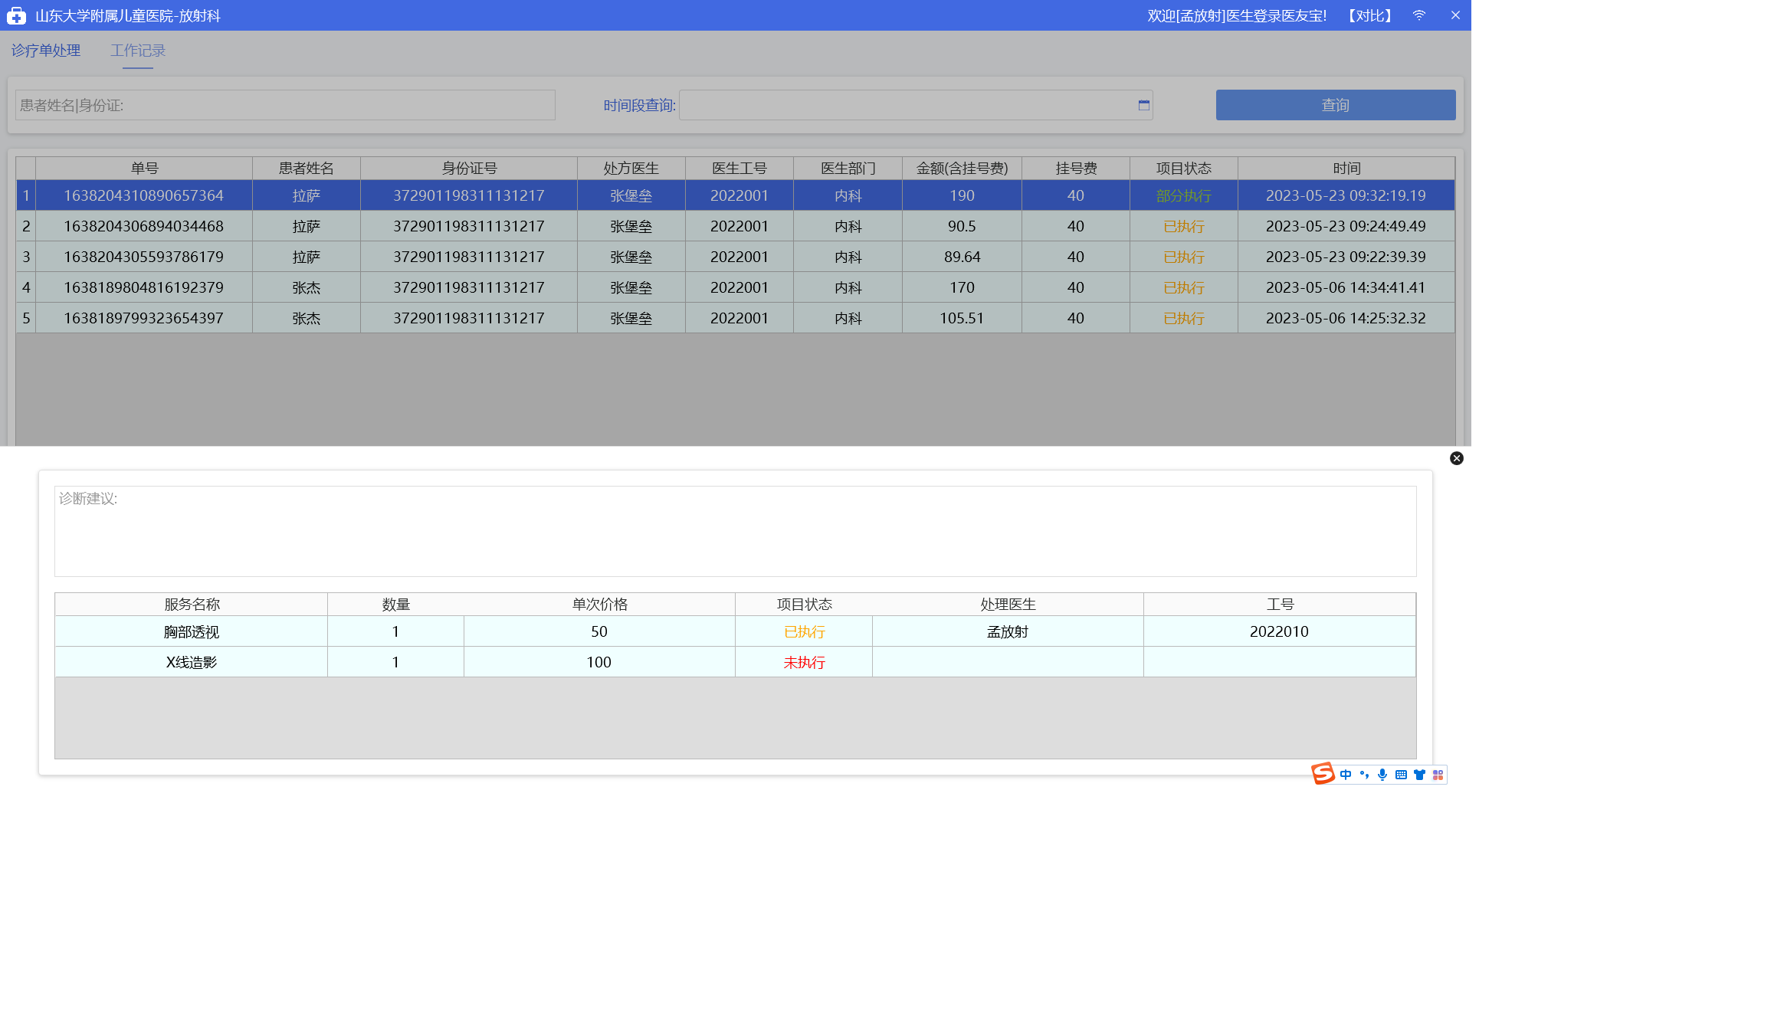Click the 医生工号 column header
This screenshot has height=1026, width=1784.
740,169
